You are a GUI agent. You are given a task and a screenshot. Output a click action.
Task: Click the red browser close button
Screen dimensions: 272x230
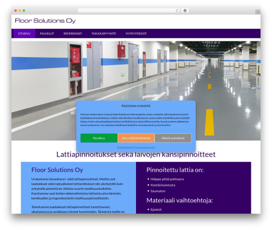point(16,11)
